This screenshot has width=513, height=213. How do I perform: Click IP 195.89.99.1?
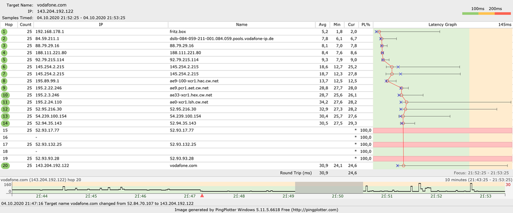[47, 81]
